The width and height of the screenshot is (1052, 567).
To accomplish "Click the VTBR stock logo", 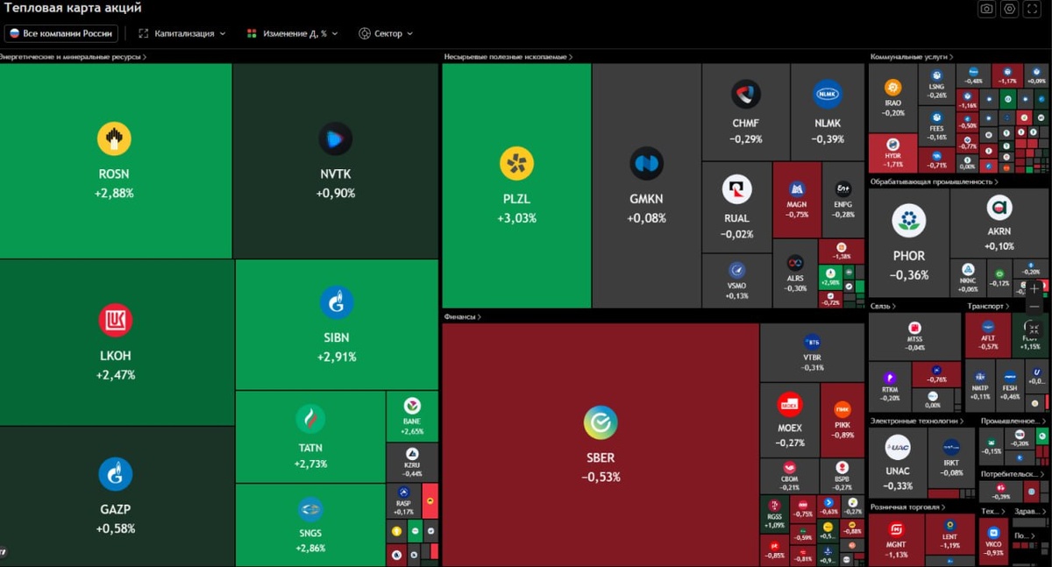I will [812, 342].
